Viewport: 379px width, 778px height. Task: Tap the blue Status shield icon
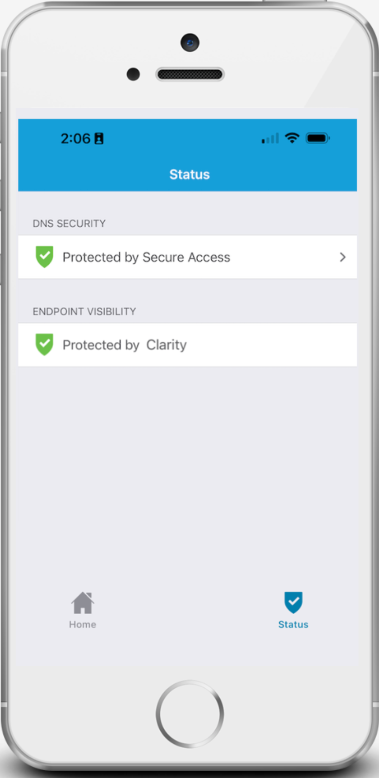(x=293, y=603)
